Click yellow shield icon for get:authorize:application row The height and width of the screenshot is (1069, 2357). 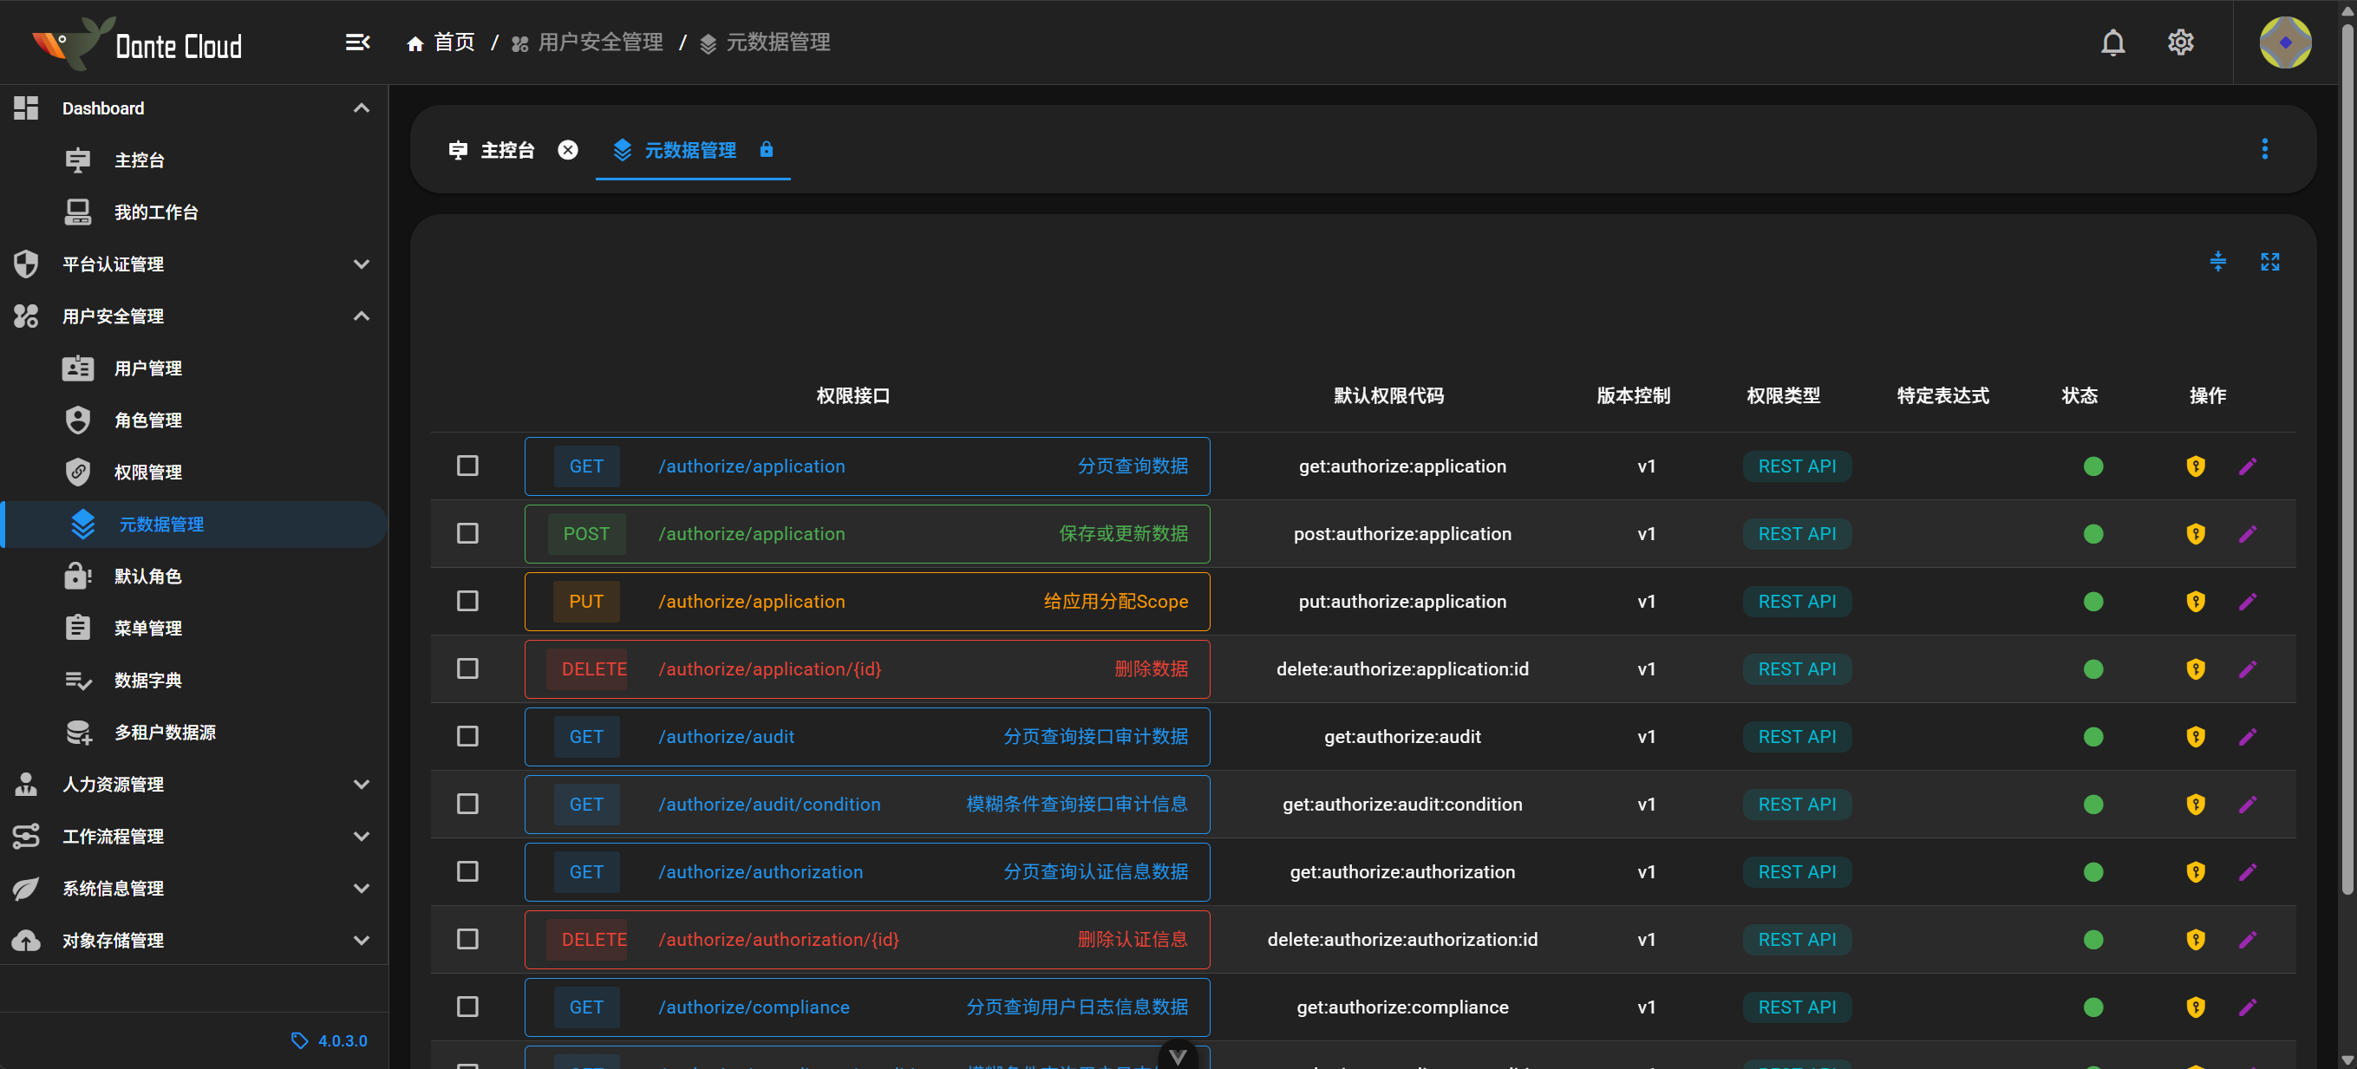tap(2195, 466)
